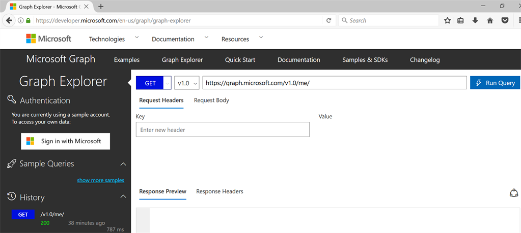Click the query URL input field
This screenshot has width=521, height=233.
(x=335, y=83)
